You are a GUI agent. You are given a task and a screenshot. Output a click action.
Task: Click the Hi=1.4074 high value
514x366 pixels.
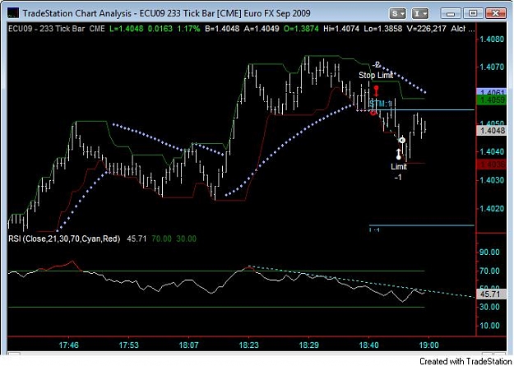(x=341, y=29)
